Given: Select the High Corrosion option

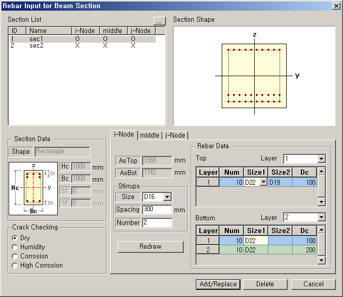Looking at the screenshot, I should point(15,266).
